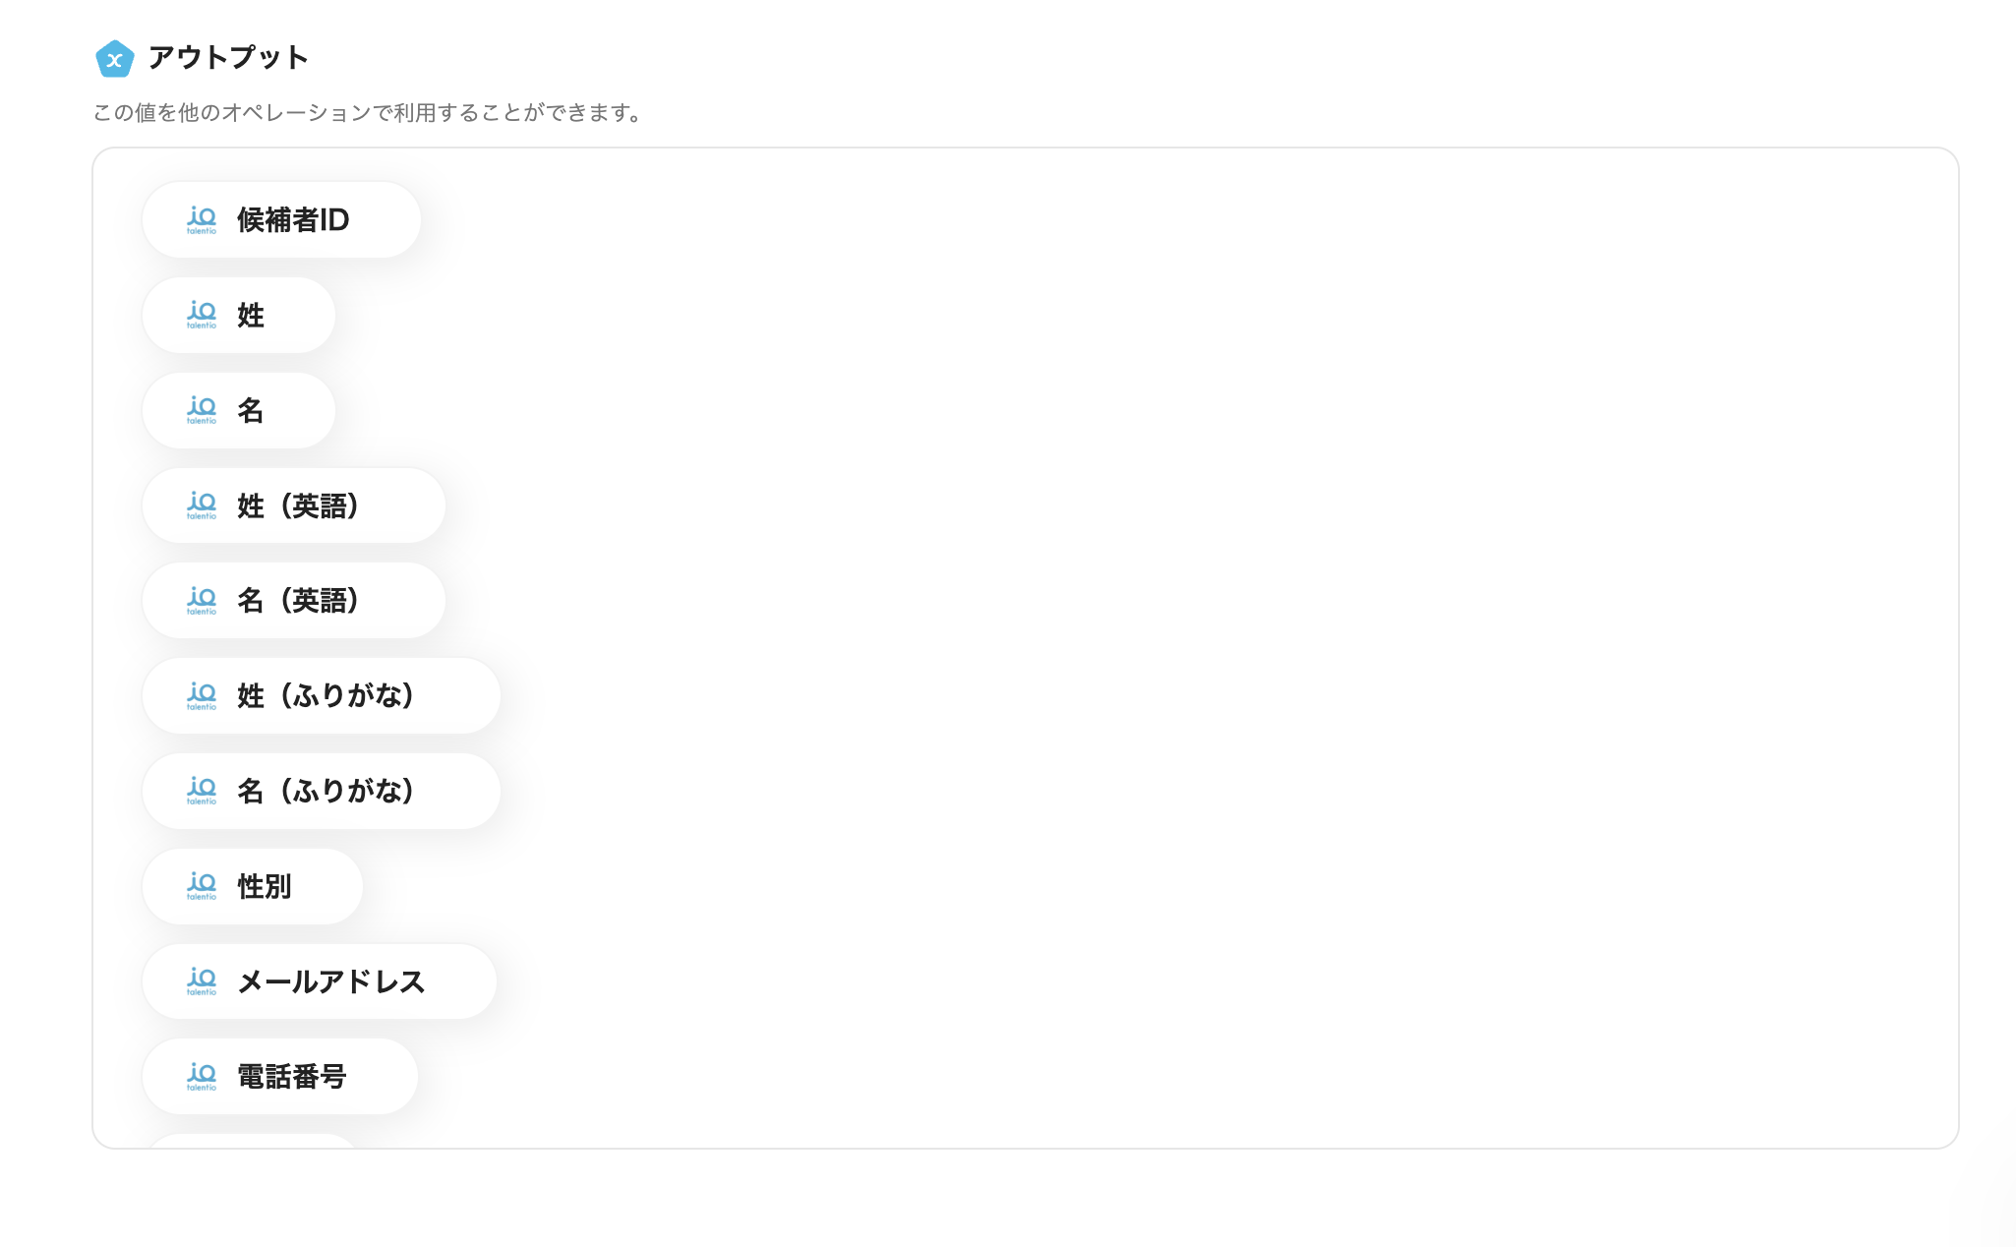Choose the 電話番号 output chip
The image size is (2016, 1247).
click(280, 1077)
